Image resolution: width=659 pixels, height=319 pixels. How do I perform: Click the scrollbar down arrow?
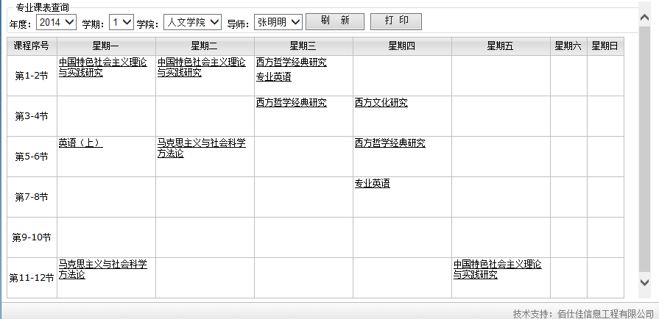point(645,282)
